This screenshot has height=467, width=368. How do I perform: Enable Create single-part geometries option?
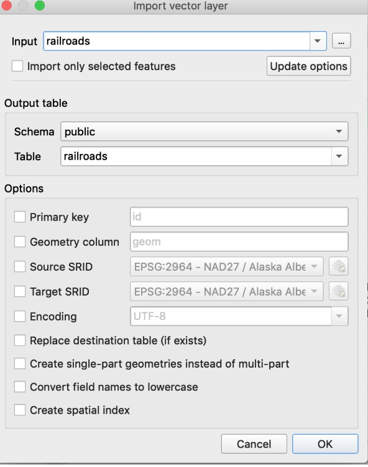click(x=20, y=363)
